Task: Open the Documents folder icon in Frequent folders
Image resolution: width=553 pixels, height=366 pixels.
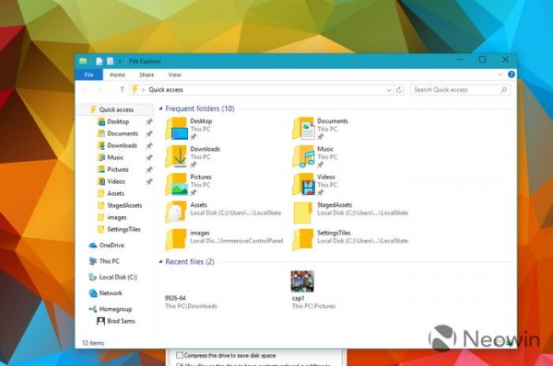Action: tap(303, 129)
